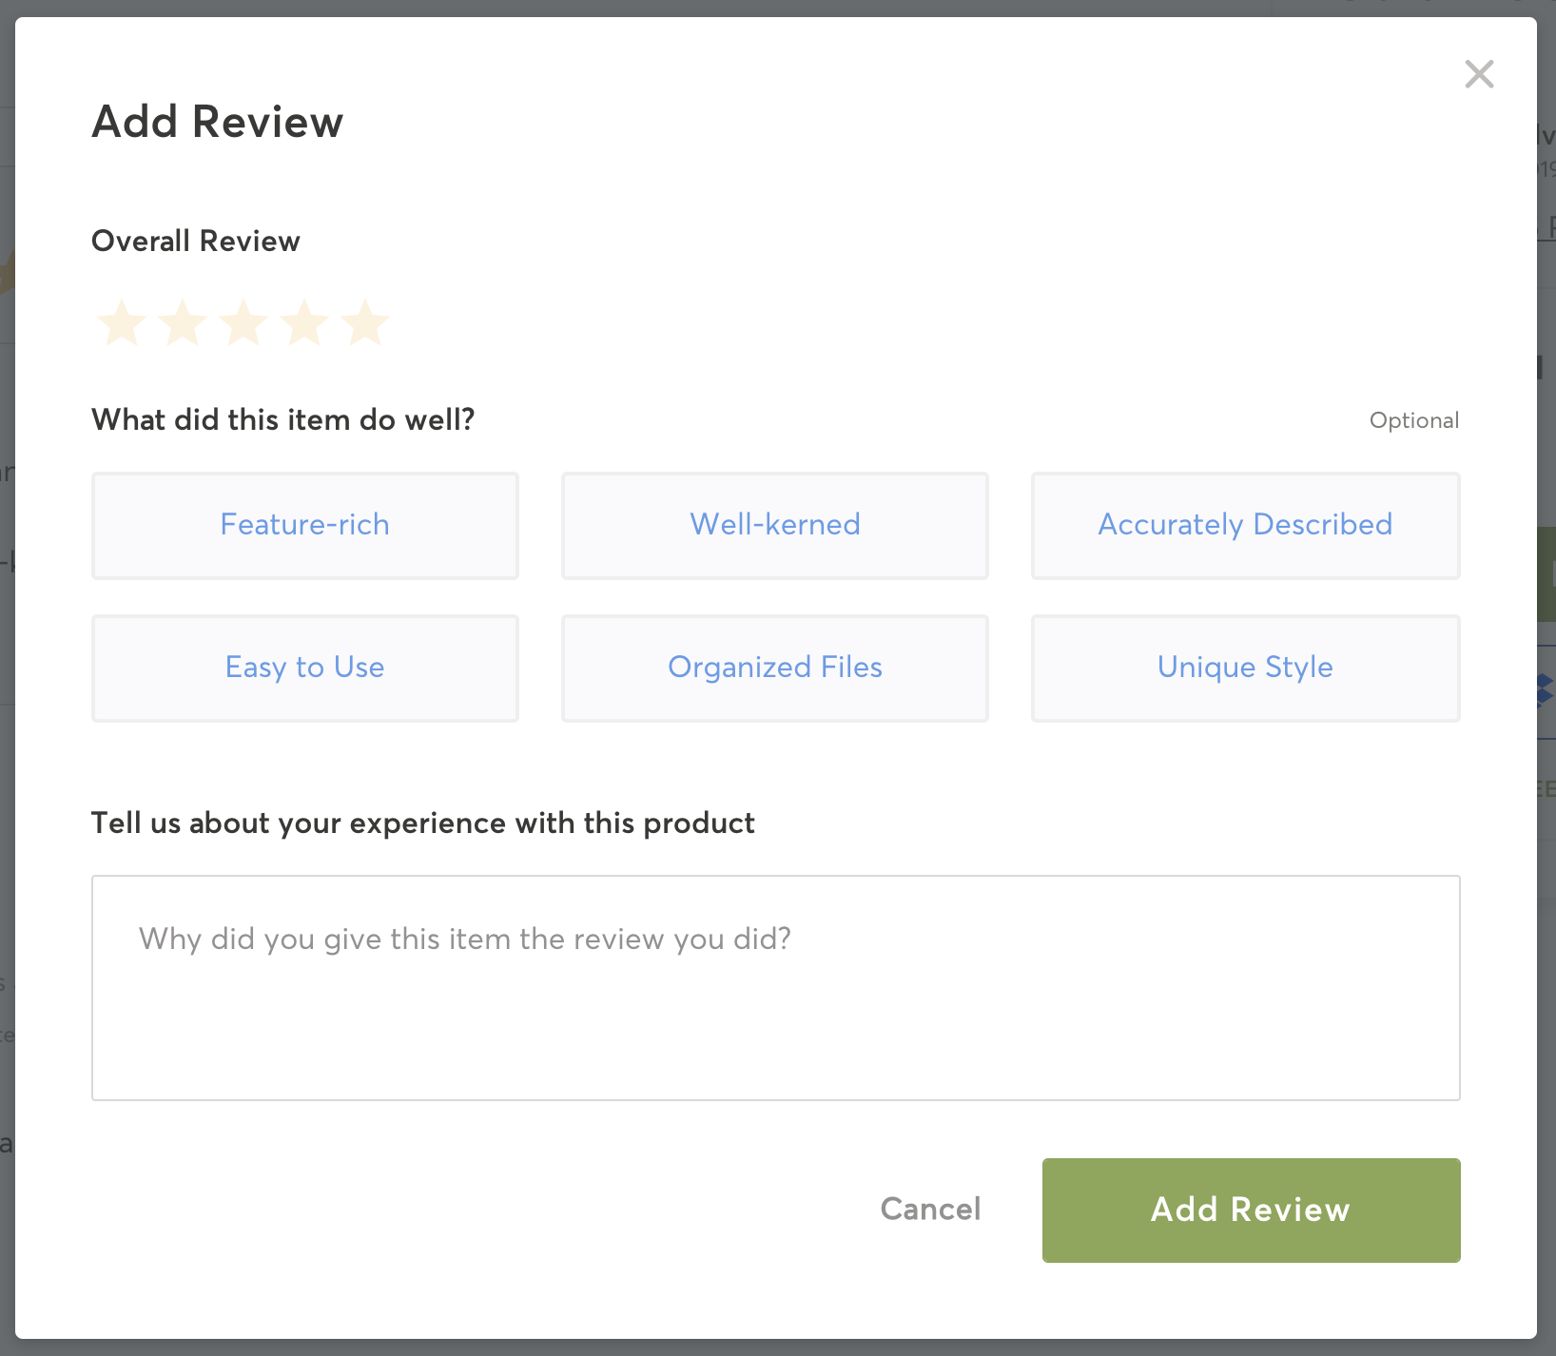Enable the Accurately Described tag

[x=1246, y=526]
